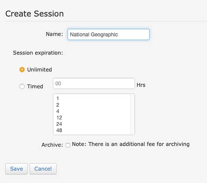207x183 pixels.
Task: Click the additional archiving fee note
Action: tap(131, 144)
